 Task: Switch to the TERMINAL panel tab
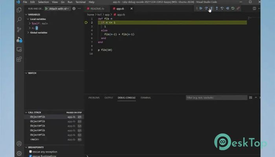(x=146, y=98)
